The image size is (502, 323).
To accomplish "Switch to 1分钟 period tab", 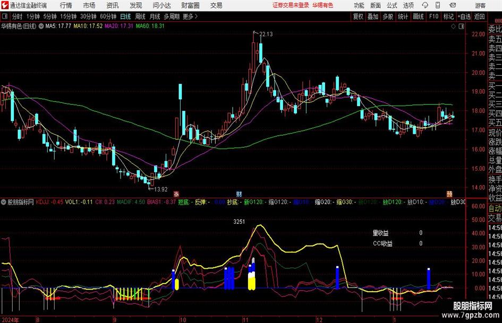I will (33, 16).
